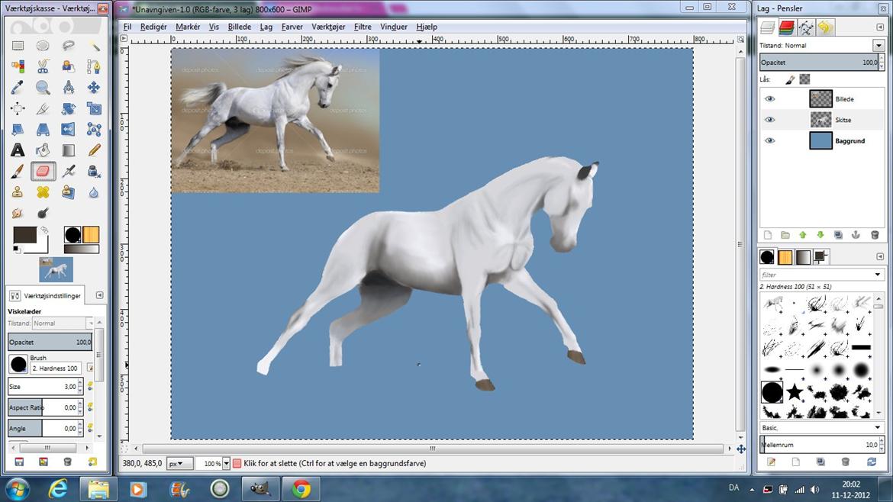Hide the Billede layer
The width and height of the screenshot is (893, 502).
pos(769,99)
